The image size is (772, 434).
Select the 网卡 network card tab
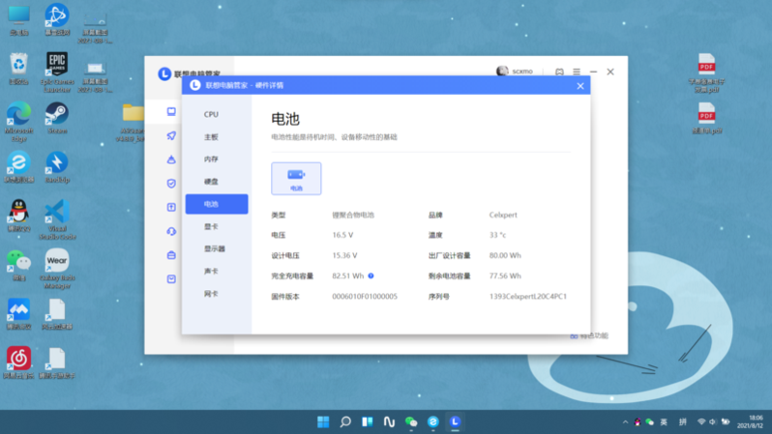(x=211, y=293)
